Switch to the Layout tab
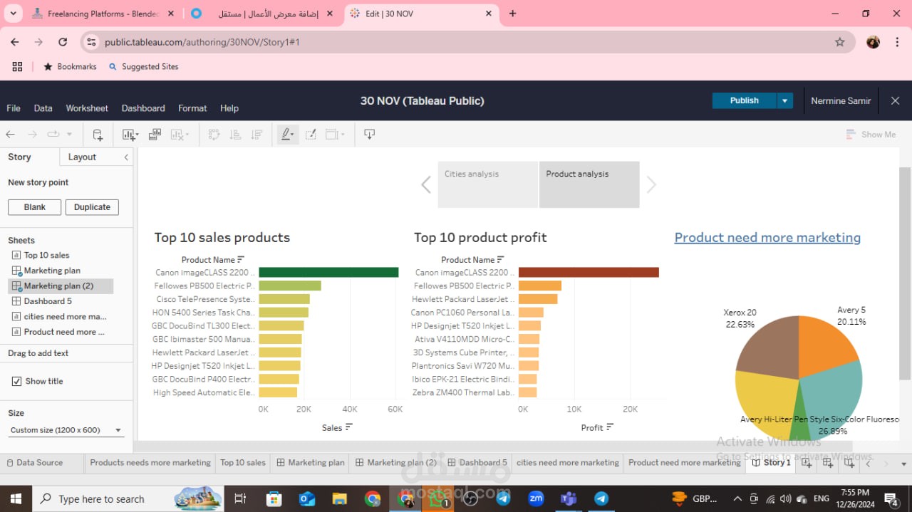Screen dimensions: 912x512 pos(82,157)
